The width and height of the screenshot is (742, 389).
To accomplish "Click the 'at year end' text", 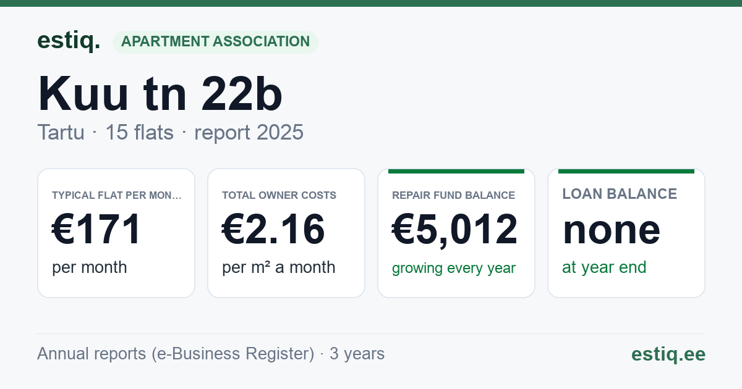I will [x=604, y=267].
